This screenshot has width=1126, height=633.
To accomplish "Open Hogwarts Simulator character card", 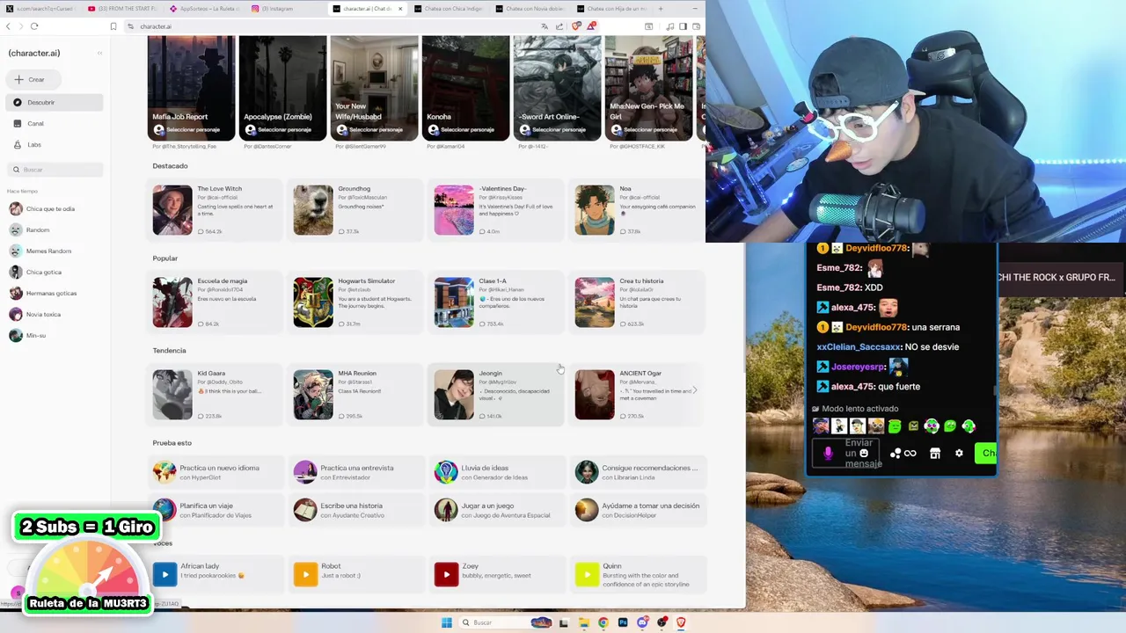I will click(x=356, y=302).
